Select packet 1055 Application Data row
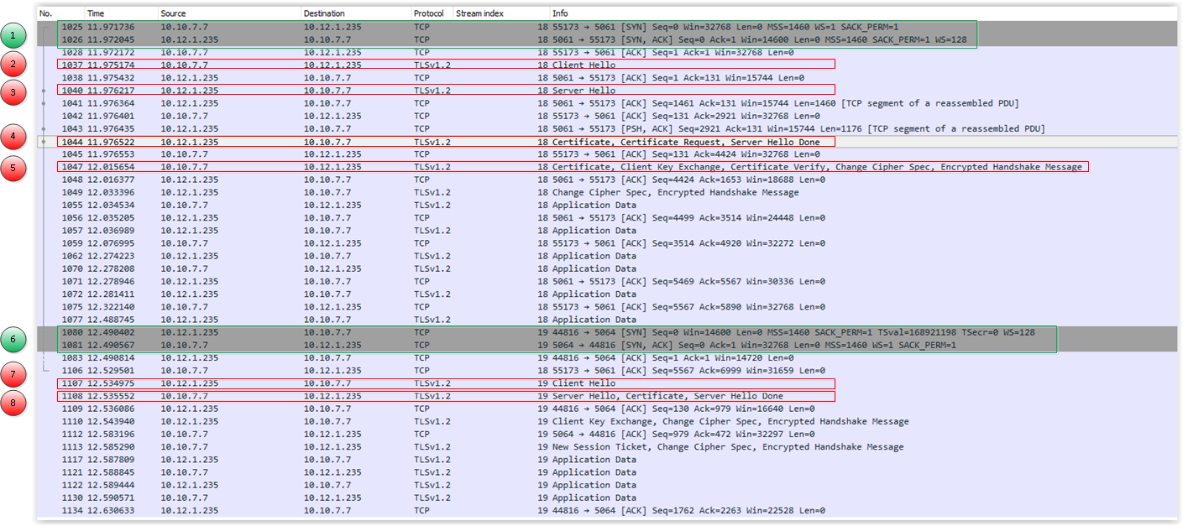The image size is (1183, 526). pos(606,205)
